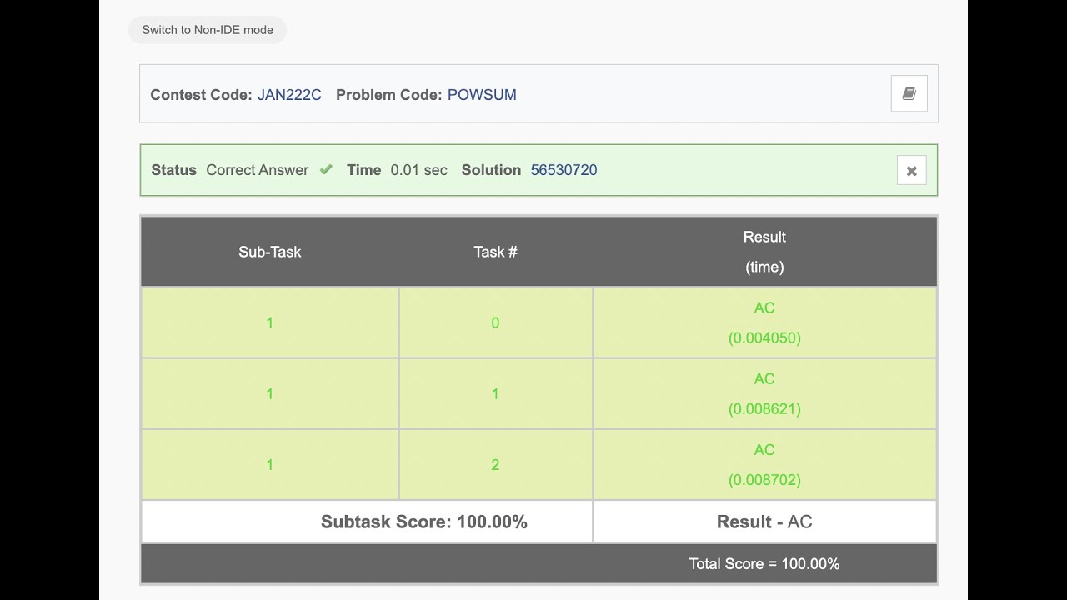Click Task # cell showing 2
Viewport: 1067px width, 600px height.
(x=495, y=464)
